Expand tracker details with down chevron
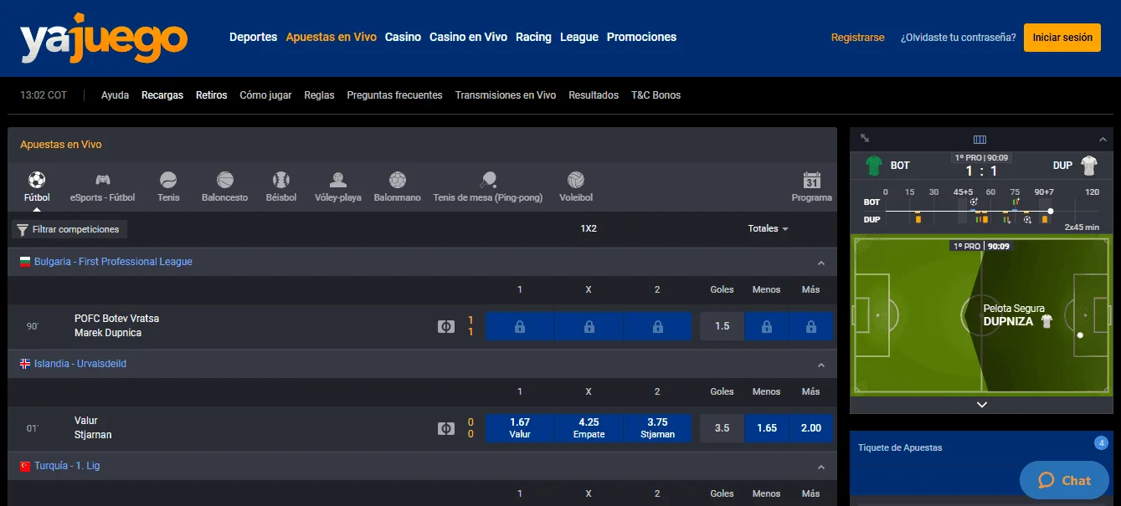Image resolution: width=1121 pixels, height=506 pixels. coord(982,404)
